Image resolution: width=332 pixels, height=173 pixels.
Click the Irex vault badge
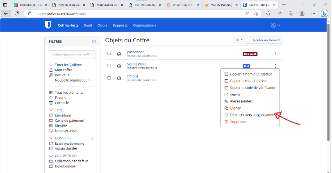click(x=250, y=54)
